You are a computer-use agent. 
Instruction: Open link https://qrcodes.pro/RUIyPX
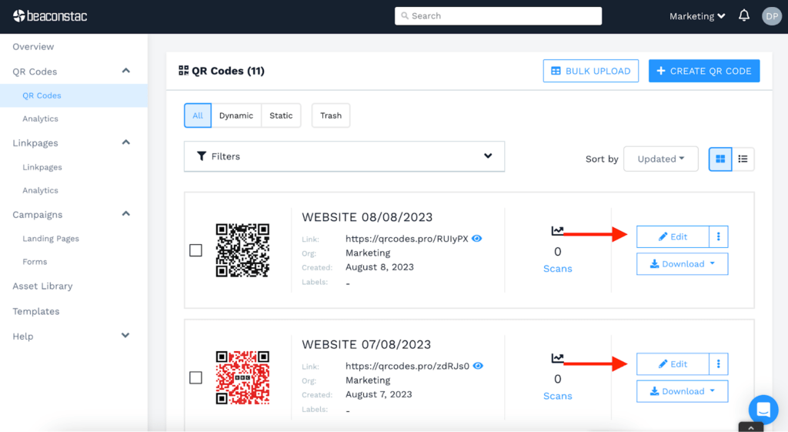pyautogui.click(x=406, y=239)
